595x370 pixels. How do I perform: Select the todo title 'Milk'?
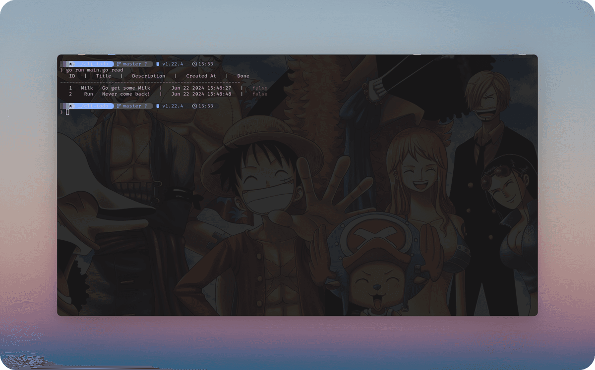click(87, 88)
